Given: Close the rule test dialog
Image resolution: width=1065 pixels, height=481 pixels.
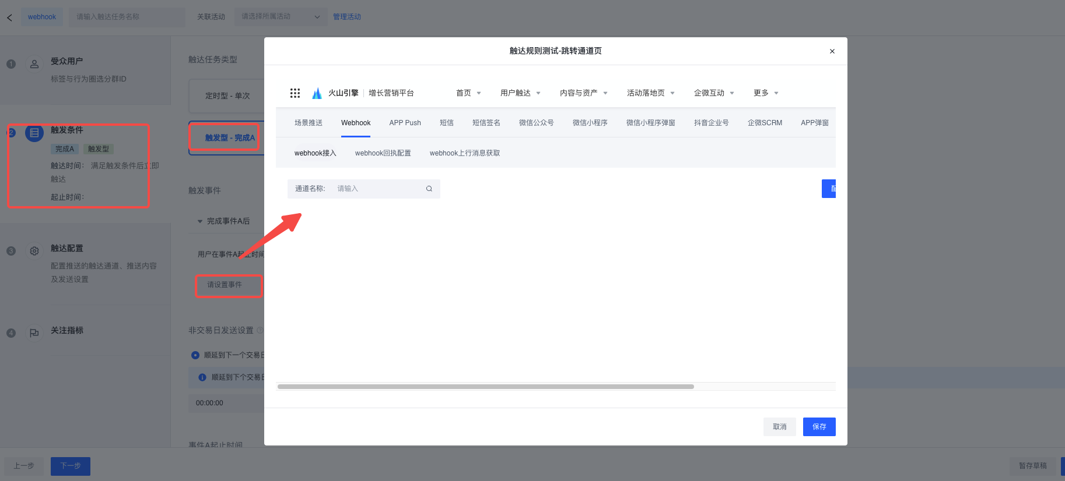Looking at the screenshot, I should (x=832, y=51).
